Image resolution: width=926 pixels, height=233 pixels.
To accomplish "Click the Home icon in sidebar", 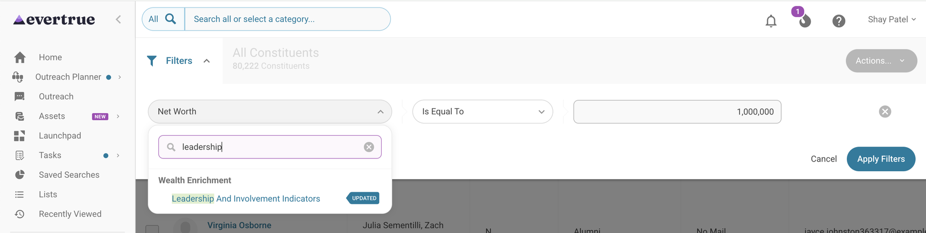I will (x=20, y=57).
